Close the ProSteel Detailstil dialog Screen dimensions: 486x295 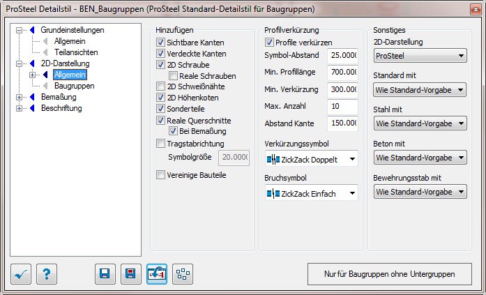coord(476,10)
